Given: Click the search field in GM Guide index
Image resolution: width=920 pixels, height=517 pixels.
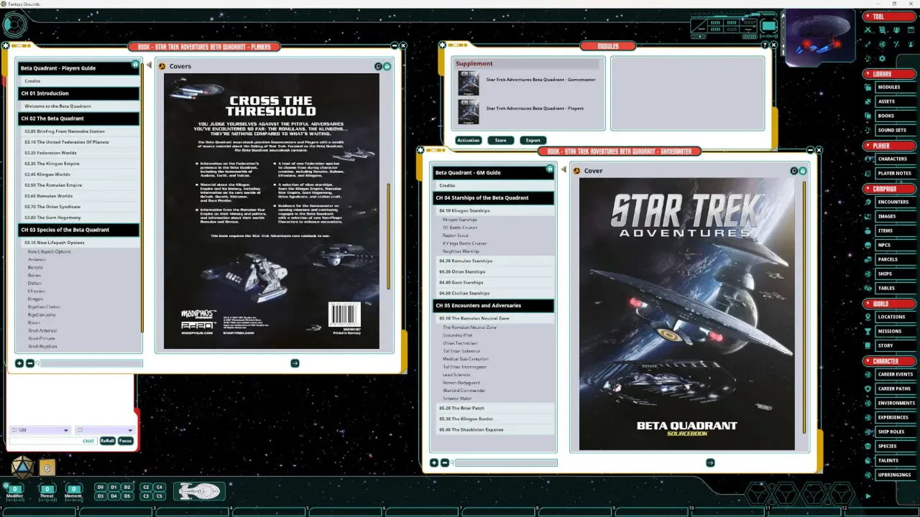Looking at the screenshot, I should point(506,463).
